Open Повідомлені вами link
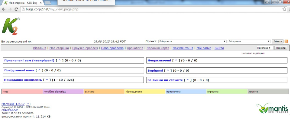Screen dimensions: 291x120 coord(19,70)
